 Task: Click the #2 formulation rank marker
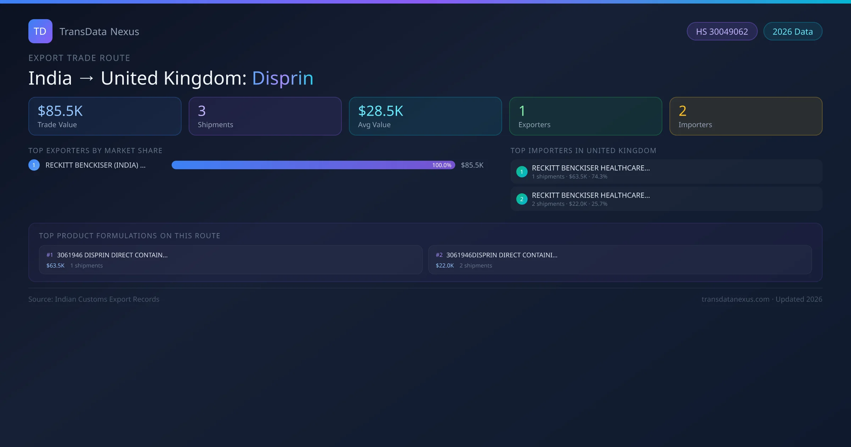pos(439,255)
